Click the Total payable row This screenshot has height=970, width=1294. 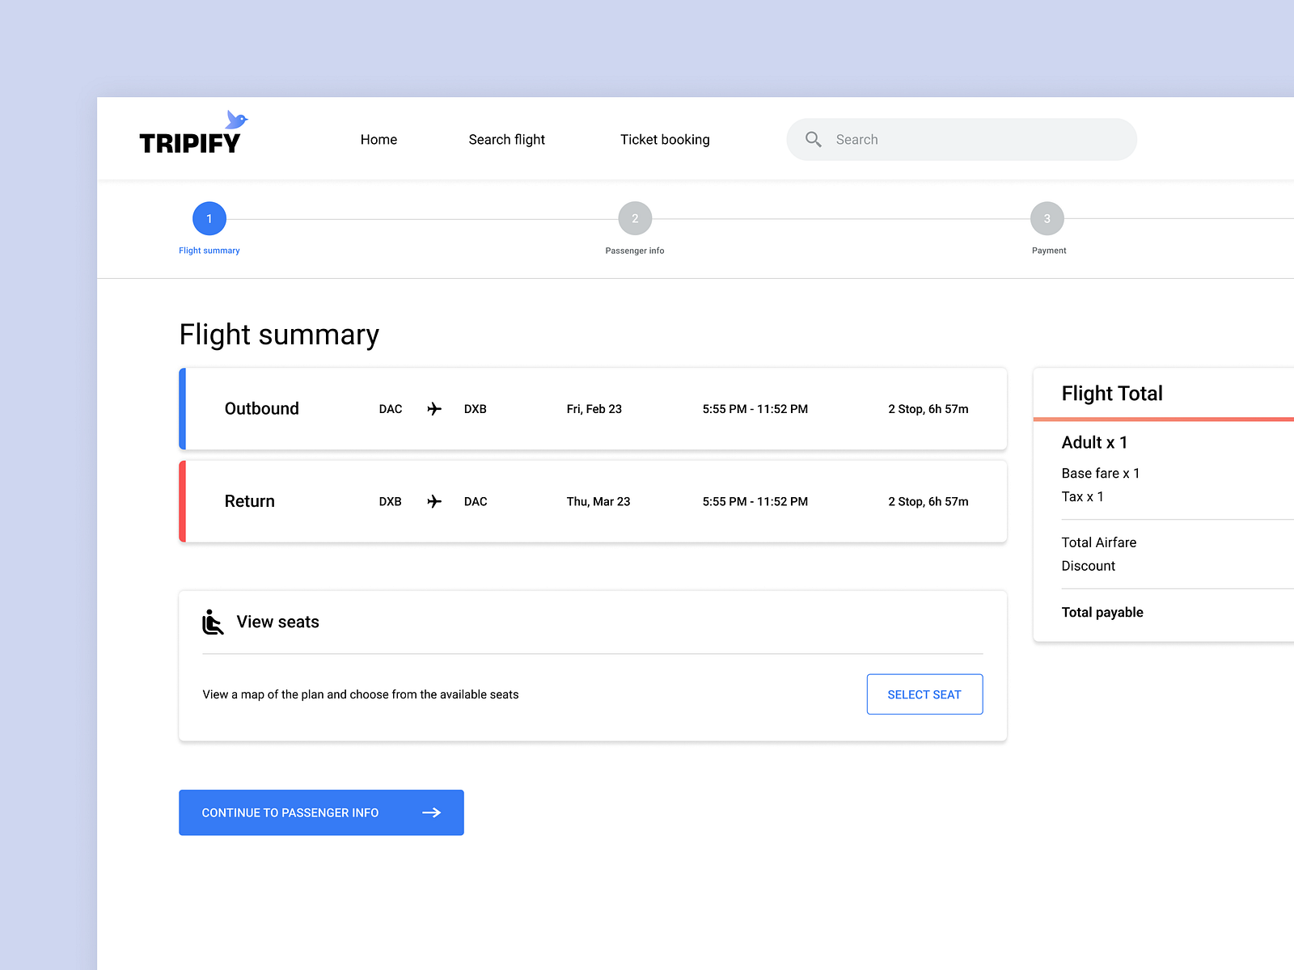1102,612
